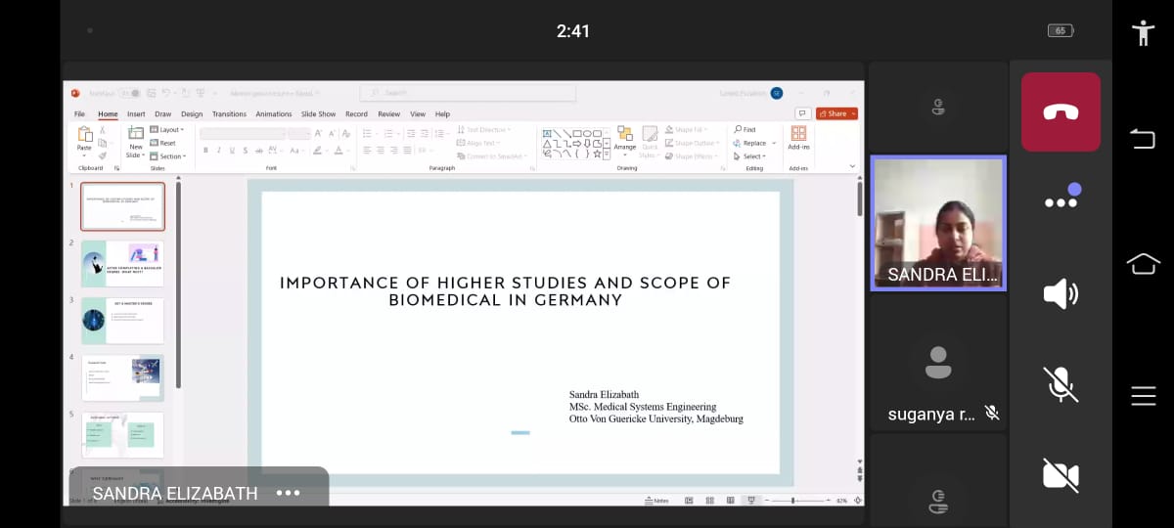Image resolution: width=1174 pixels, height=528 pixels.
Task: Turn on the camera
Action: pos(1061,475)
